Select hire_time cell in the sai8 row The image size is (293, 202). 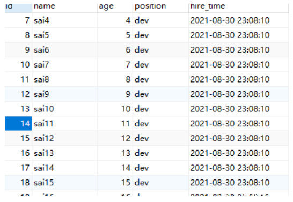(239, 79)
